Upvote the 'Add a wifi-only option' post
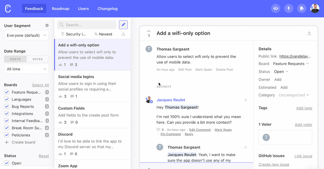 click(149, 31)
